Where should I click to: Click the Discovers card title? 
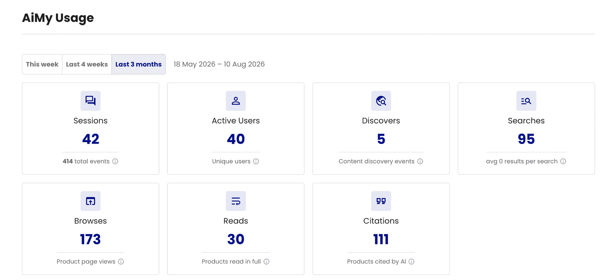tap(381, 121)
